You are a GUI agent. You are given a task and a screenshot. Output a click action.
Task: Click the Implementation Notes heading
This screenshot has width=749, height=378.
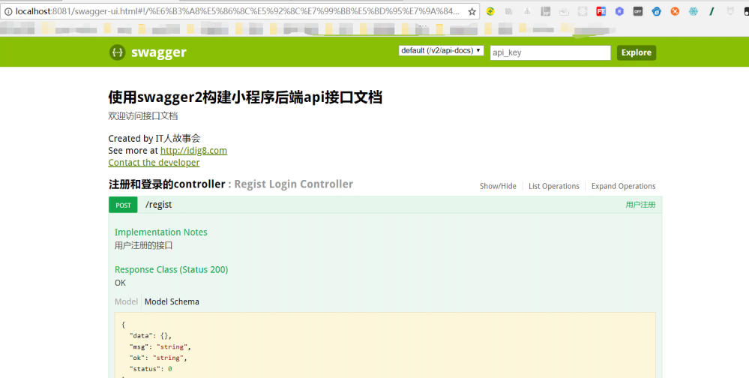[161, 232]
